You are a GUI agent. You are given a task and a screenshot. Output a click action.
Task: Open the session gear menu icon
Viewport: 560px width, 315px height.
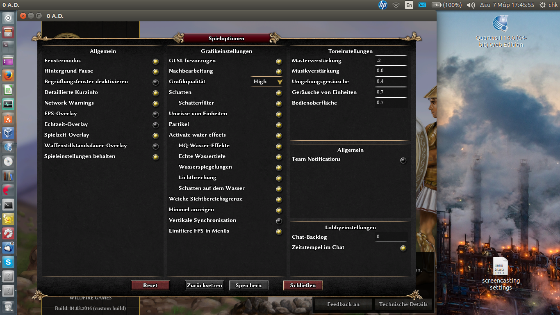click(543, 5)
